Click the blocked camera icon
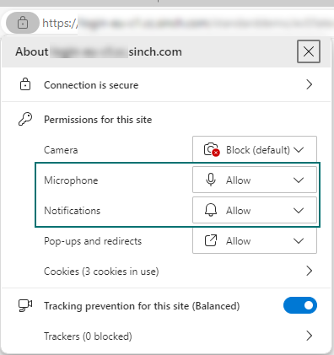 (212, 149)
